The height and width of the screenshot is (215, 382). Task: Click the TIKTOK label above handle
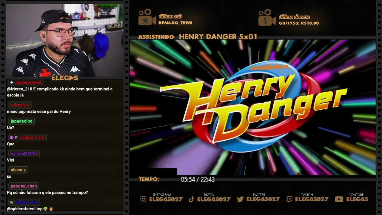pyautogui.click(x=209, y=195)
